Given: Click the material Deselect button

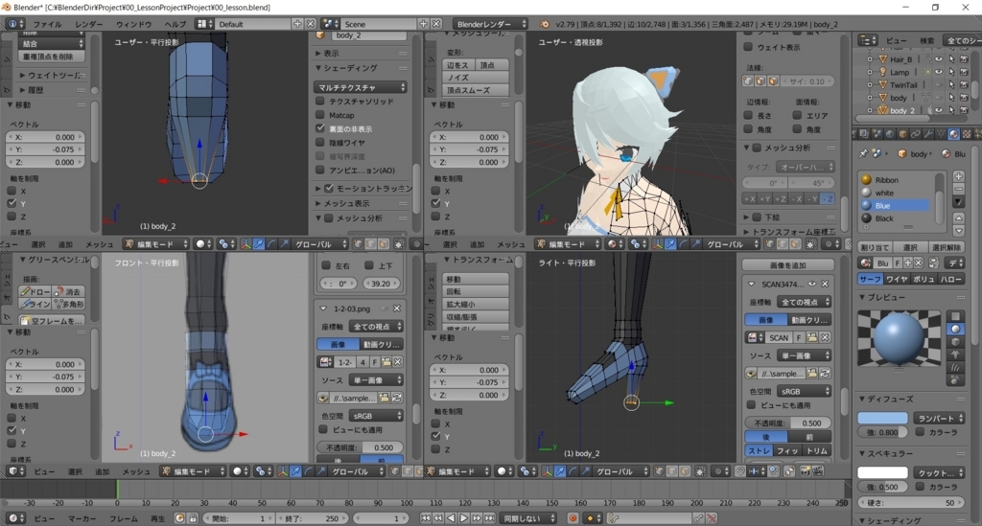Looking at the screenshot, I should [x=946, y=247].
